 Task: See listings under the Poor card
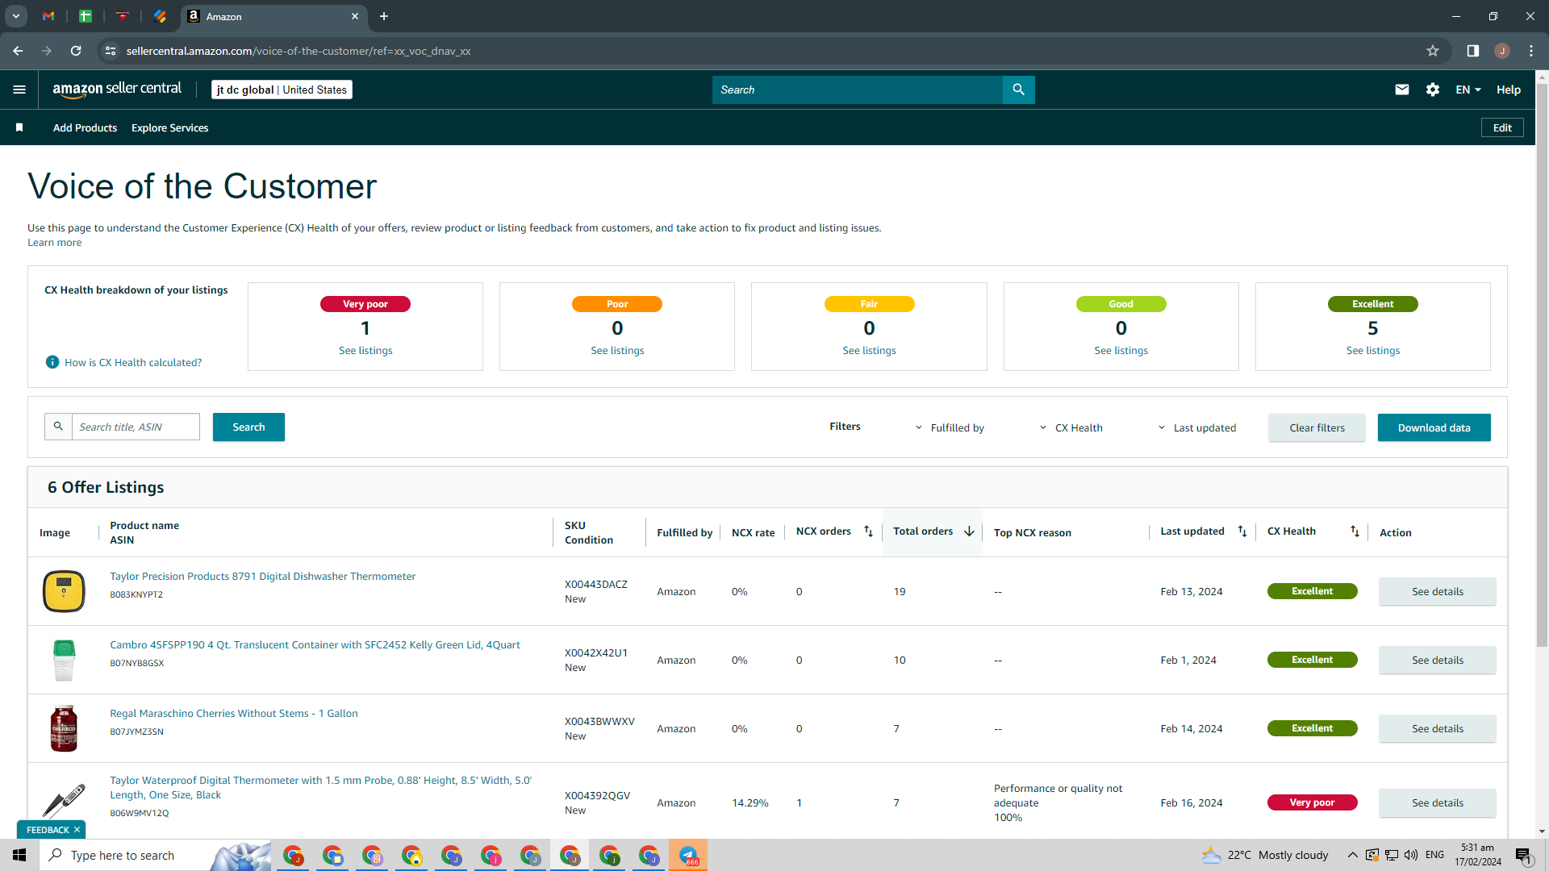click(617, 351)
